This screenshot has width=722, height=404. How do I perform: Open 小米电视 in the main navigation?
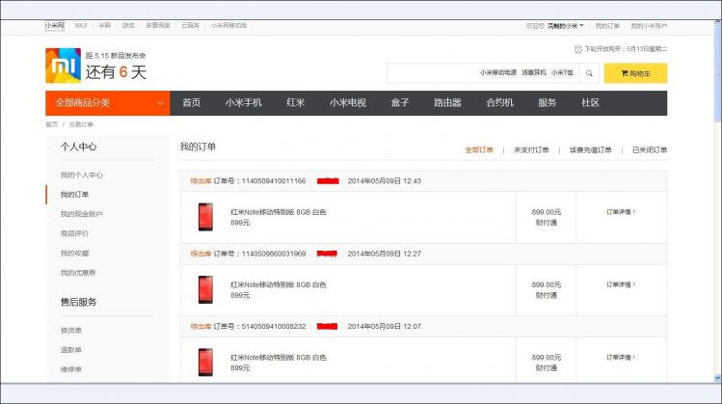[348, 103]
